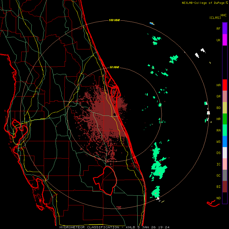Viewport: 229px width, 229px height.
Task: Select the gray GC legend swatch
Action: click(225, 175)
